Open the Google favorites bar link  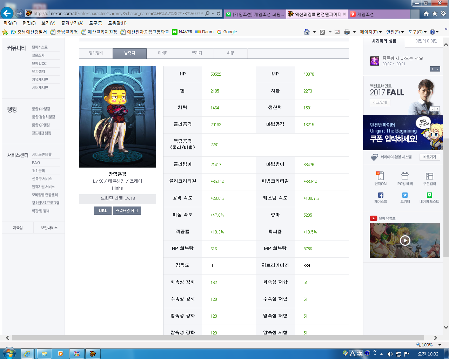(x=227, y=32)
